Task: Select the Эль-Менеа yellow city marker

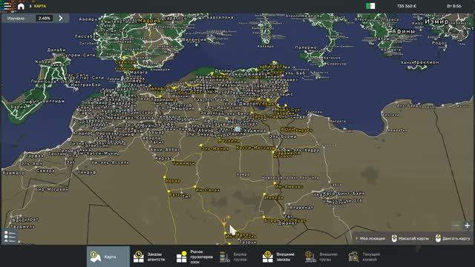Action: 201,145
